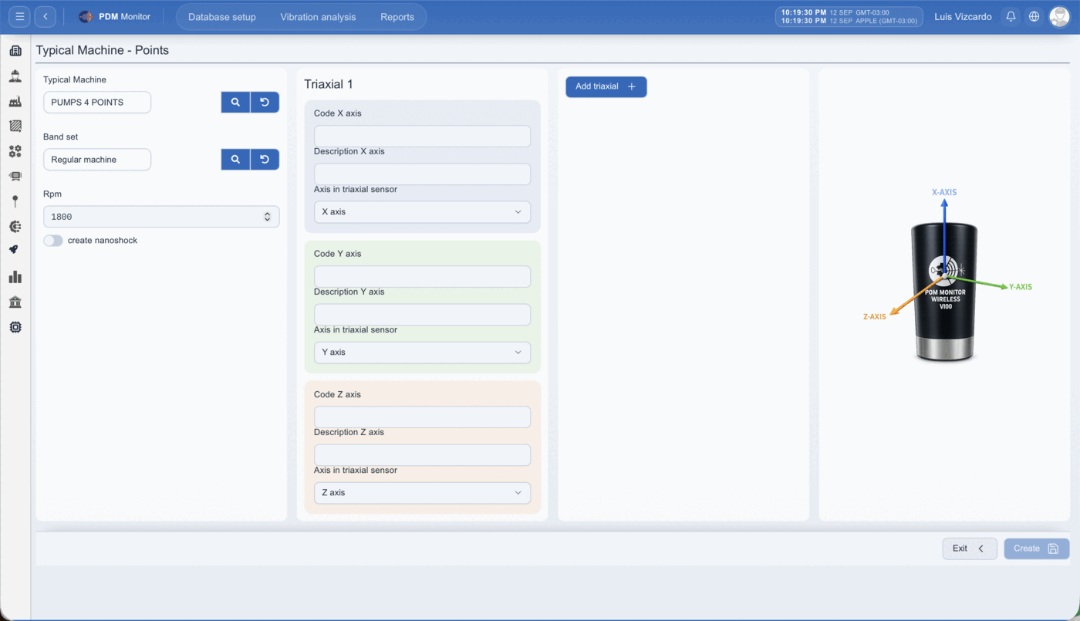Image resolution: width=1080 pixels, height=621 pixels.
Task: Open the circuit hub sidebar icon
Action: pos(15,226)
